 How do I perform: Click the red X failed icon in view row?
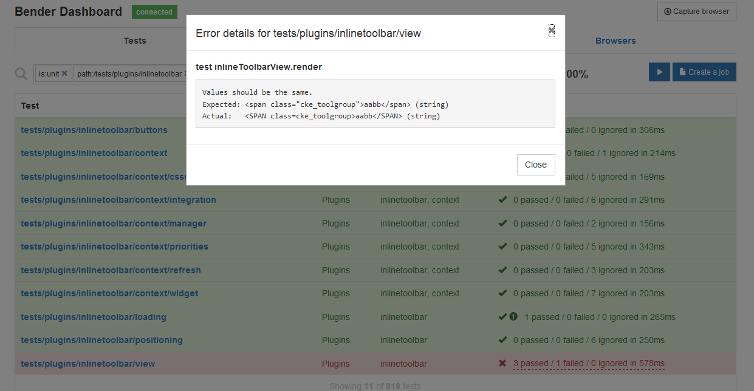502,363
